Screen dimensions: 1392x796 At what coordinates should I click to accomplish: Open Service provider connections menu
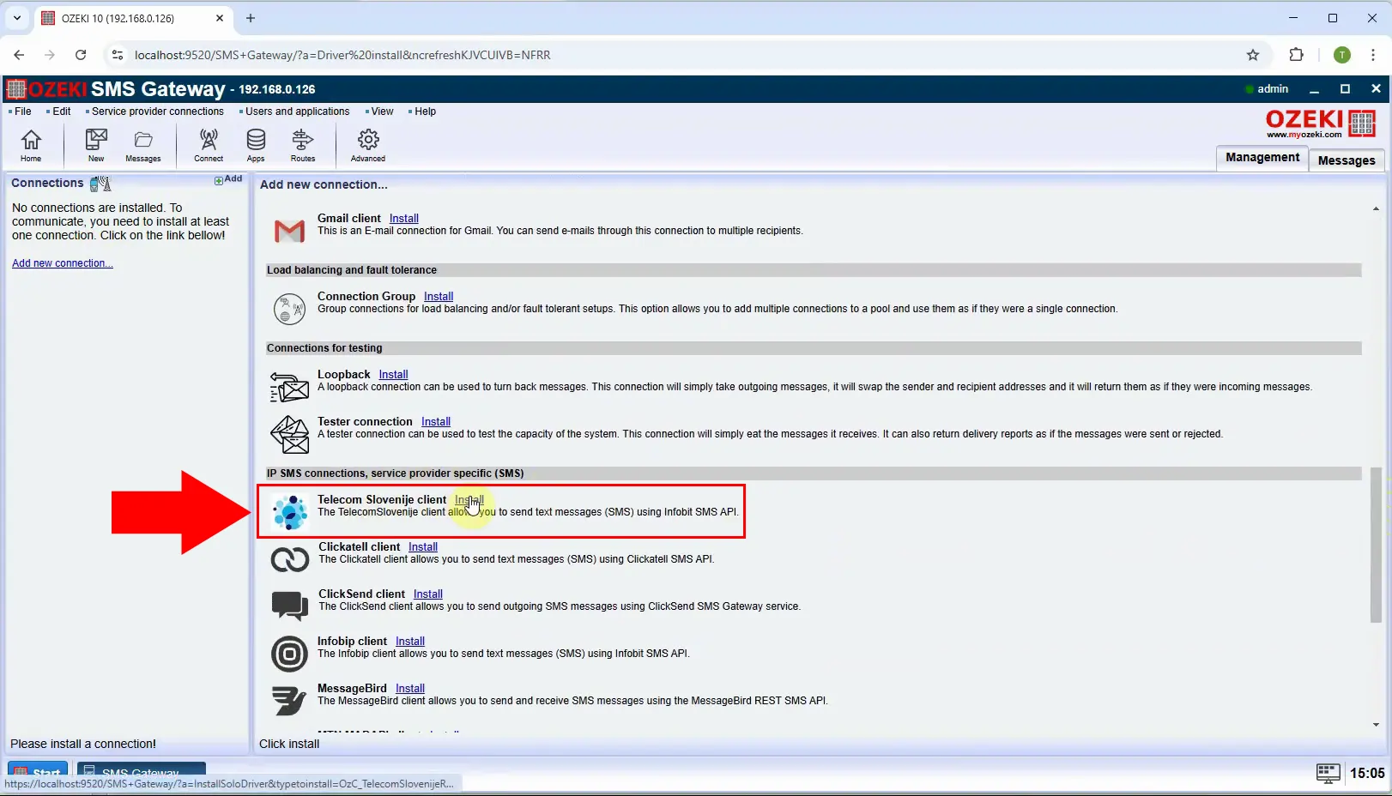(x=157, y=112)
